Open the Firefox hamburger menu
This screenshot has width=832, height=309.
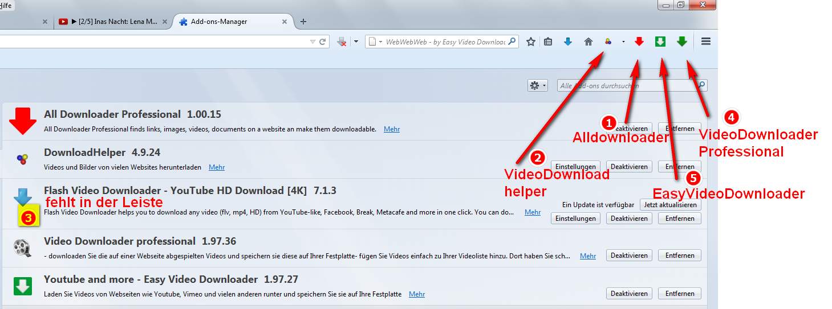(706, 42)
